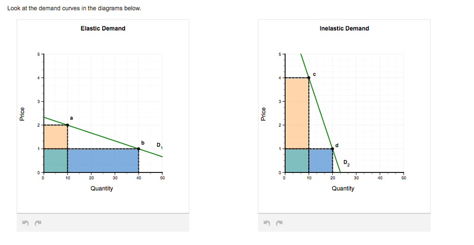Click the Inelastic Demand chart title
The image size is (474, 245).
pyautogui.click(x=344, y=29)
